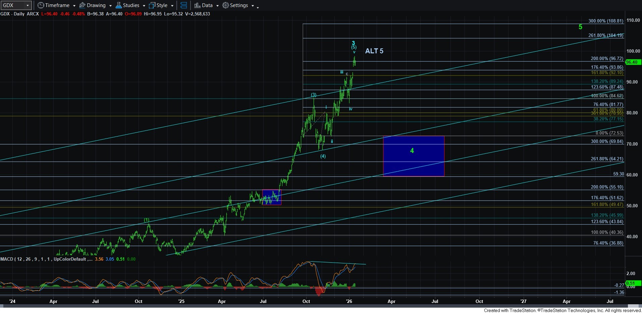Click the blue stacked panels icon
Viewport: 642px width, 313px height.
coord(183,5)
